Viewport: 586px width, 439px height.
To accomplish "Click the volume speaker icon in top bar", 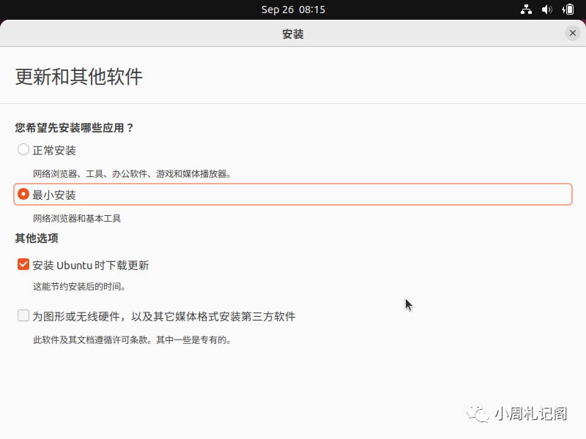I will [546, 10].
